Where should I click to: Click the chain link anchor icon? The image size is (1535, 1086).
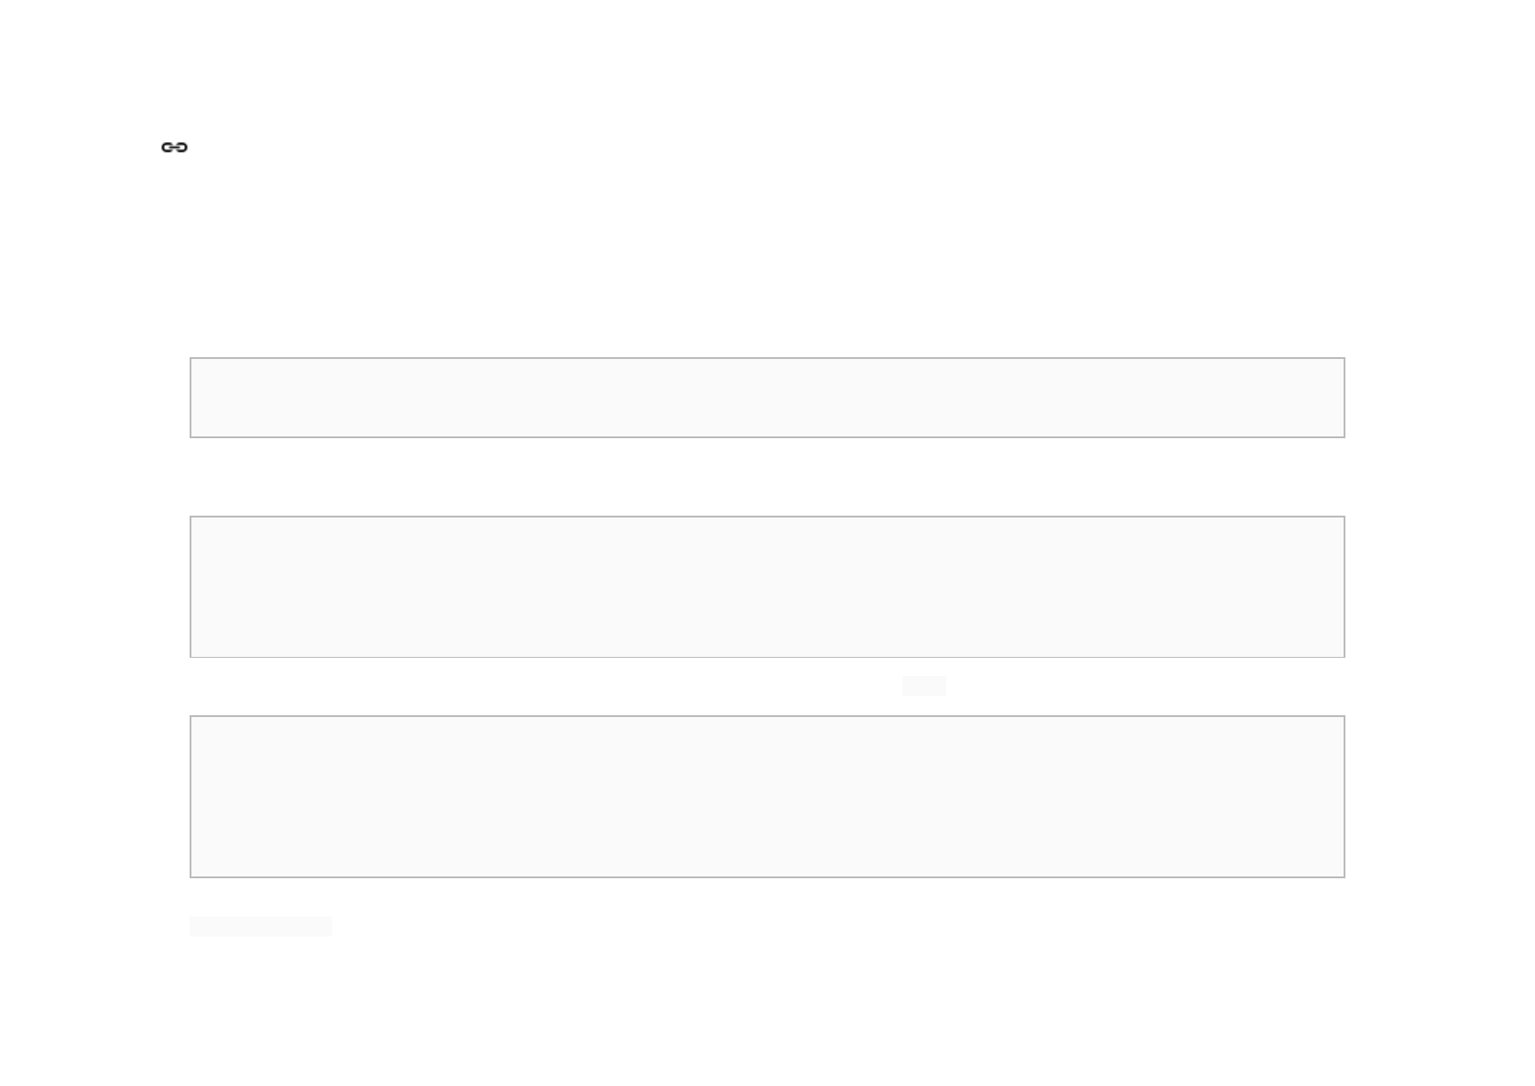click(x=174, y=148)
